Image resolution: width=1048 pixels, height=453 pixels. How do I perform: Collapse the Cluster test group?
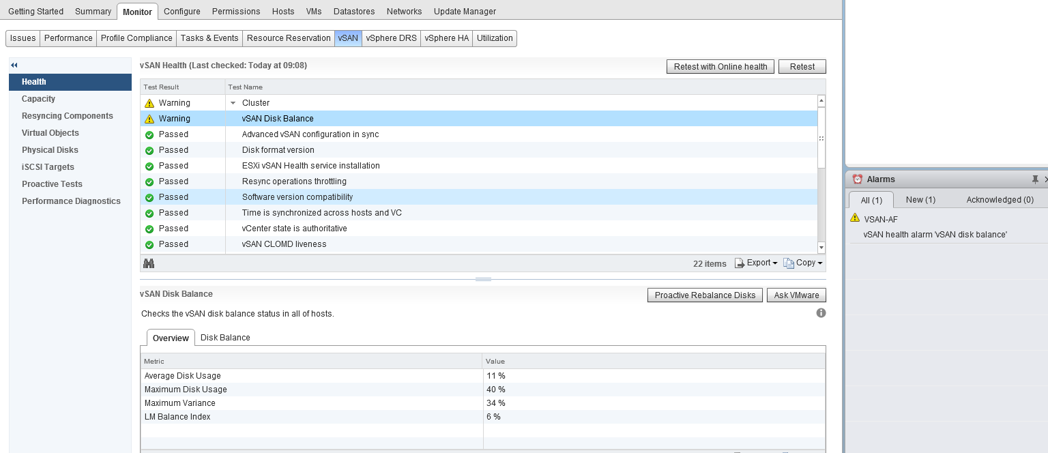(x=233, y=103)
